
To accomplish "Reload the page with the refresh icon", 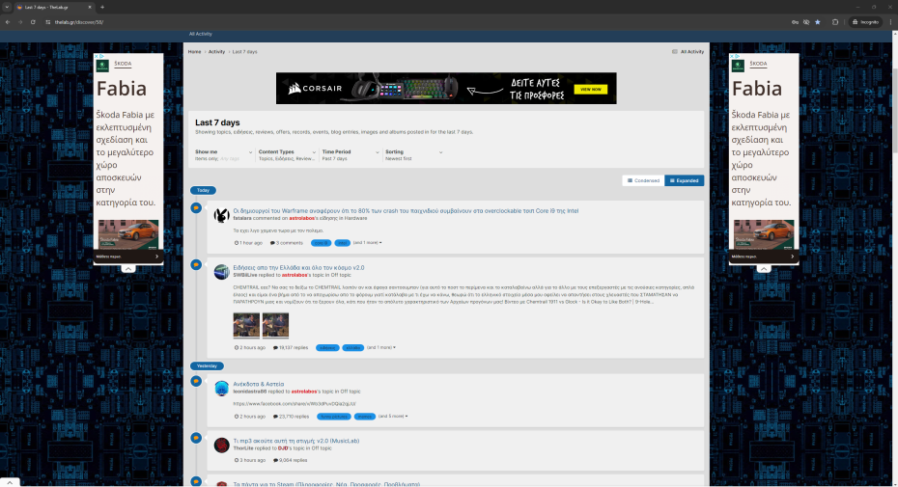I will pyautogui.click(x=33, y=22).
